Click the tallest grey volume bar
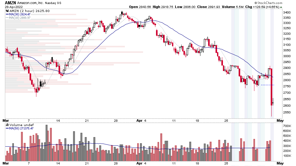 click(x=47, y=143)
